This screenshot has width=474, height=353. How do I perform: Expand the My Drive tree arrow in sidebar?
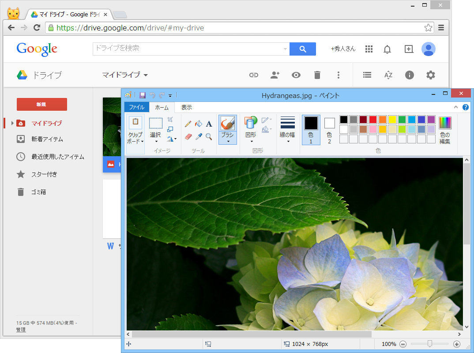click(x=12, y=123)
